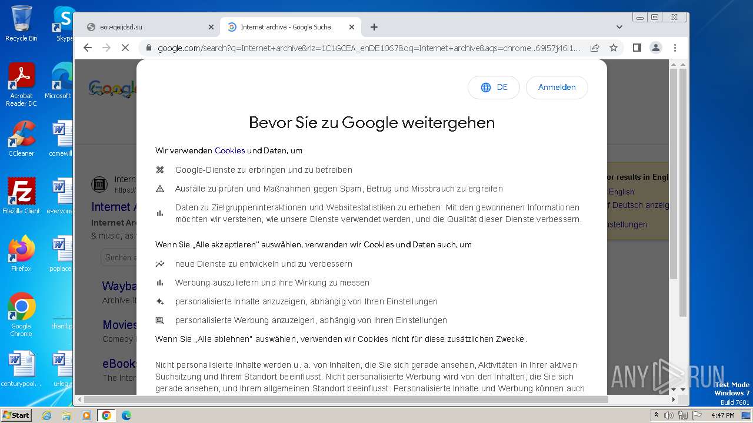The width and height of the screenshot is (753, 423).
Task: Switch to Internet archive - Google Suche tab
Action: 291,27
